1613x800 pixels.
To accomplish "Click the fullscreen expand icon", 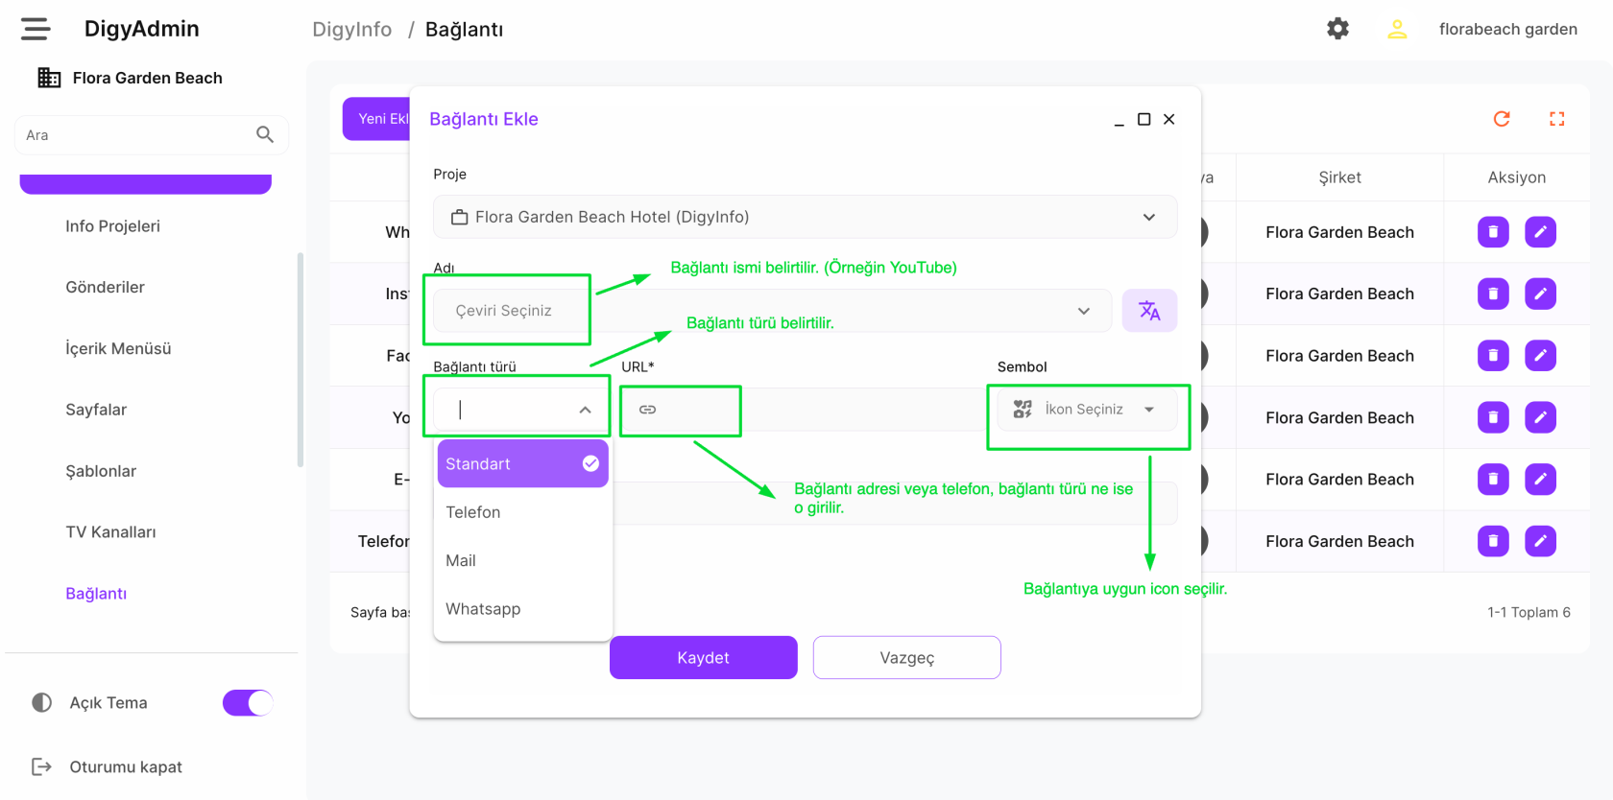I will click(1556, 119).
